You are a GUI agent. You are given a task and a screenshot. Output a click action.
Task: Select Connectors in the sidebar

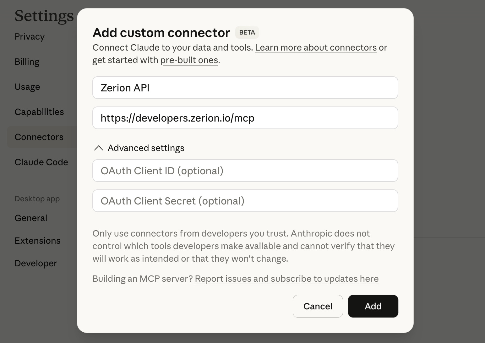(x=39, y=137)
